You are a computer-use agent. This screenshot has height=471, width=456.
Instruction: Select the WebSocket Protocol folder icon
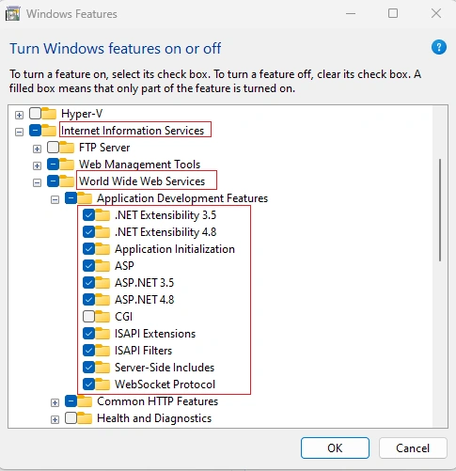(102, 384)
